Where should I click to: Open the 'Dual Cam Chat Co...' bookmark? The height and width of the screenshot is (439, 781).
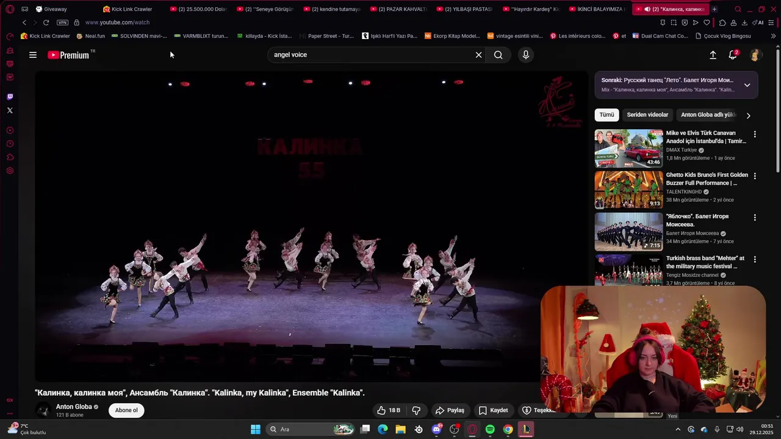660,36
